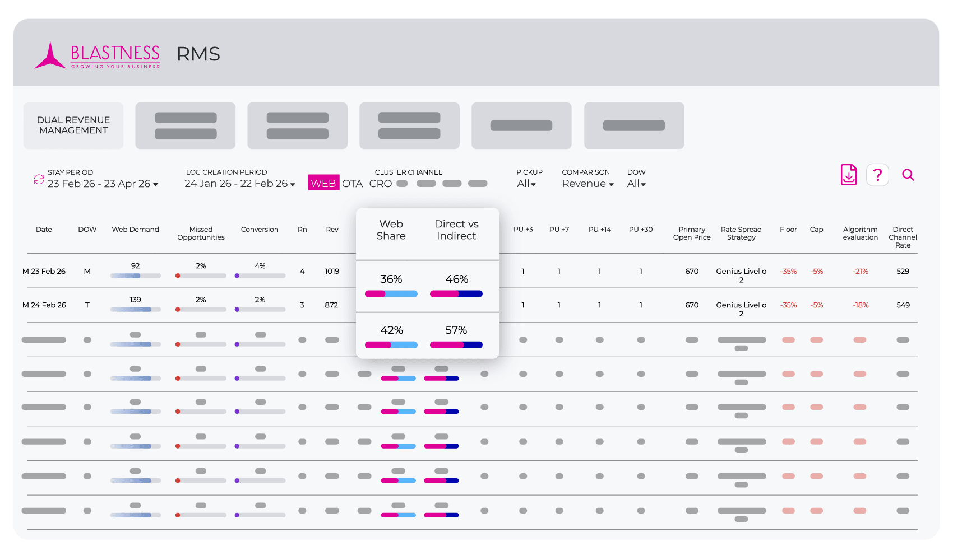Open the DOW All dropdown

tap(636, 184)
